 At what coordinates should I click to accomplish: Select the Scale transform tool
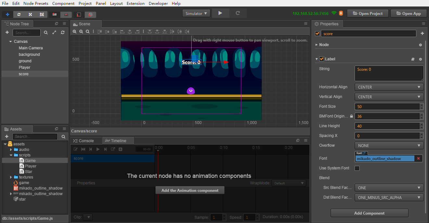point(30,15)
